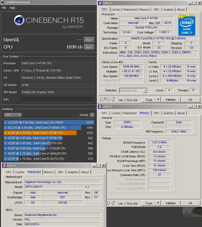Select ranking row Core i5-3317U CPU
The width and height of the screenshot is (202, 227).
49,159
